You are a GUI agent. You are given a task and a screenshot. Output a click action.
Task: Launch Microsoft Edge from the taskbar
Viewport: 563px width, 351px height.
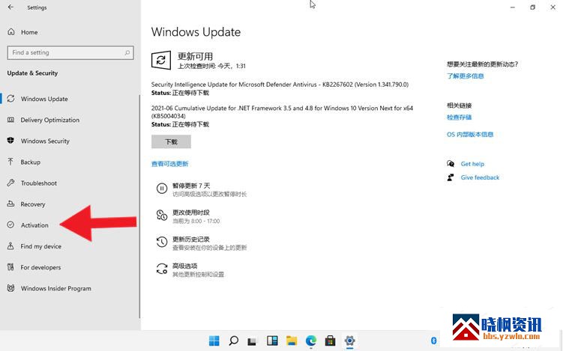point(311,341)
